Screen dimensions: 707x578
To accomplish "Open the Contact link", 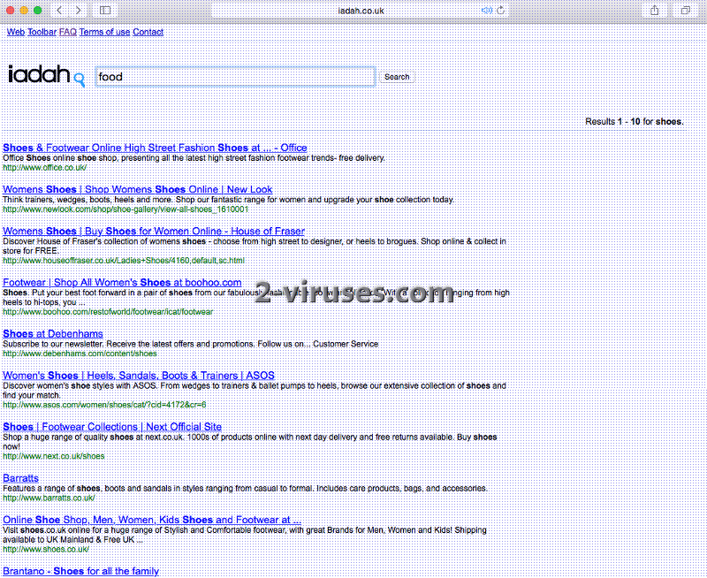I will 148,32.
